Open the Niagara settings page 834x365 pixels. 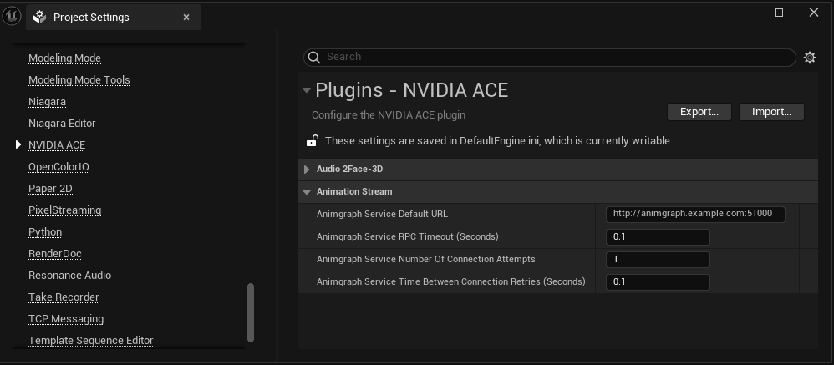click(x=47, y=102)
